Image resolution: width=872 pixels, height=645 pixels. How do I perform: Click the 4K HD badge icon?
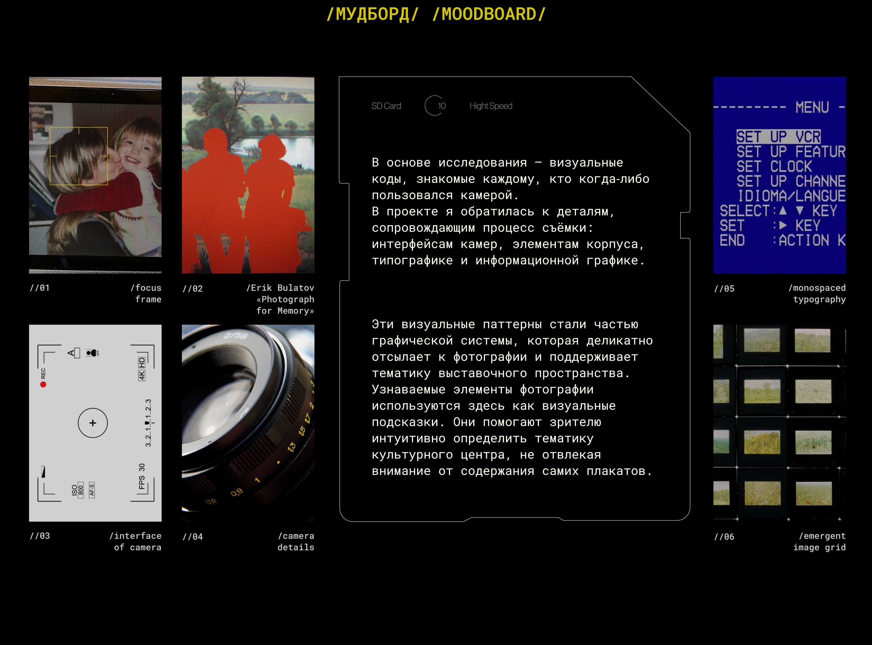142,368
